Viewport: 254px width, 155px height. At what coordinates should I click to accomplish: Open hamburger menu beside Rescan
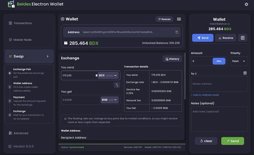(179, 19)
